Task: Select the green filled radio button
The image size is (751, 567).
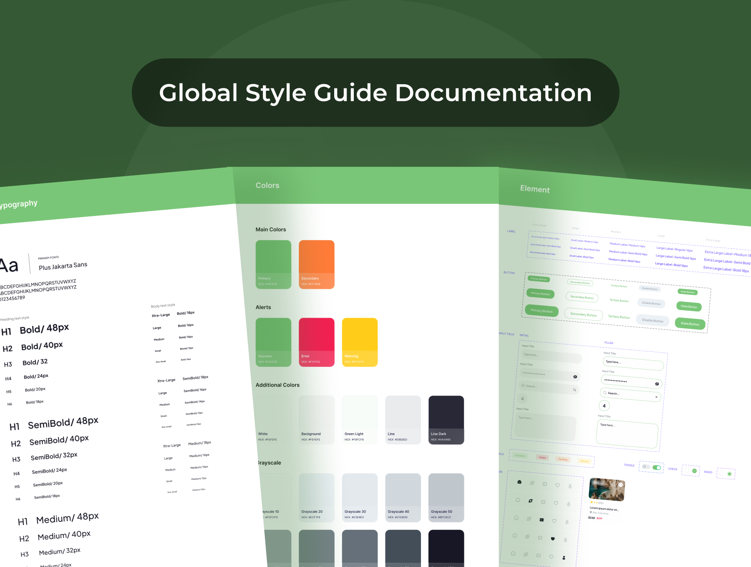Action: 729,474
